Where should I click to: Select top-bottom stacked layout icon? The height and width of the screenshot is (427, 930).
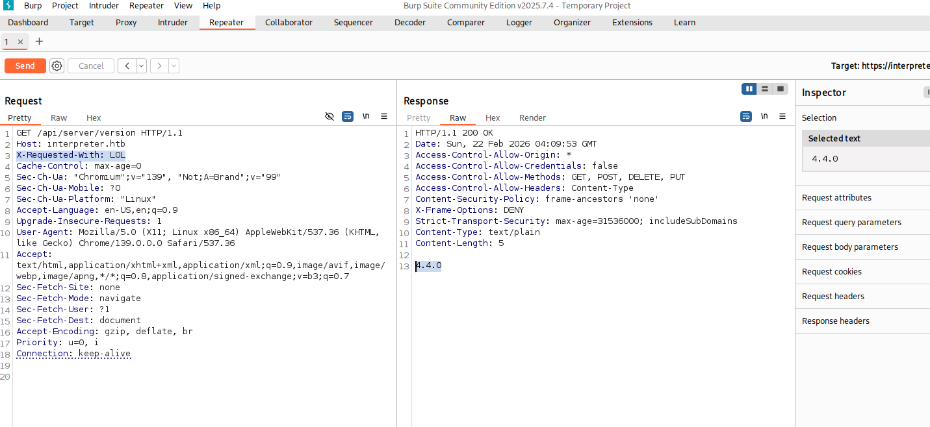[x=765, y=89]
